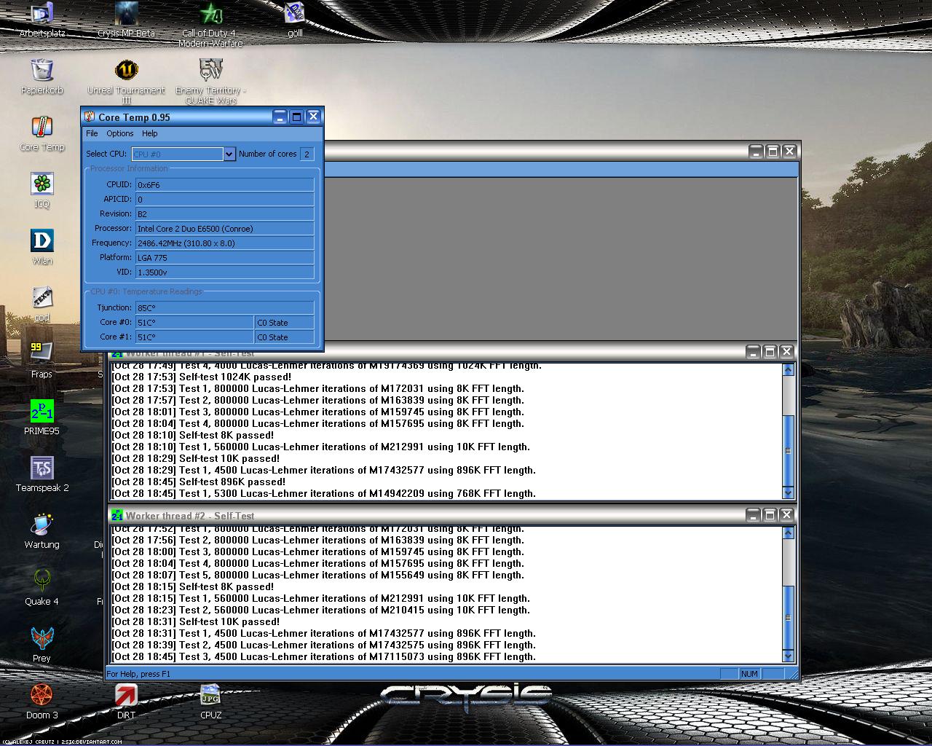Click 'Self-test 10K passed!' line in thread #2

[x=196, y=621]
